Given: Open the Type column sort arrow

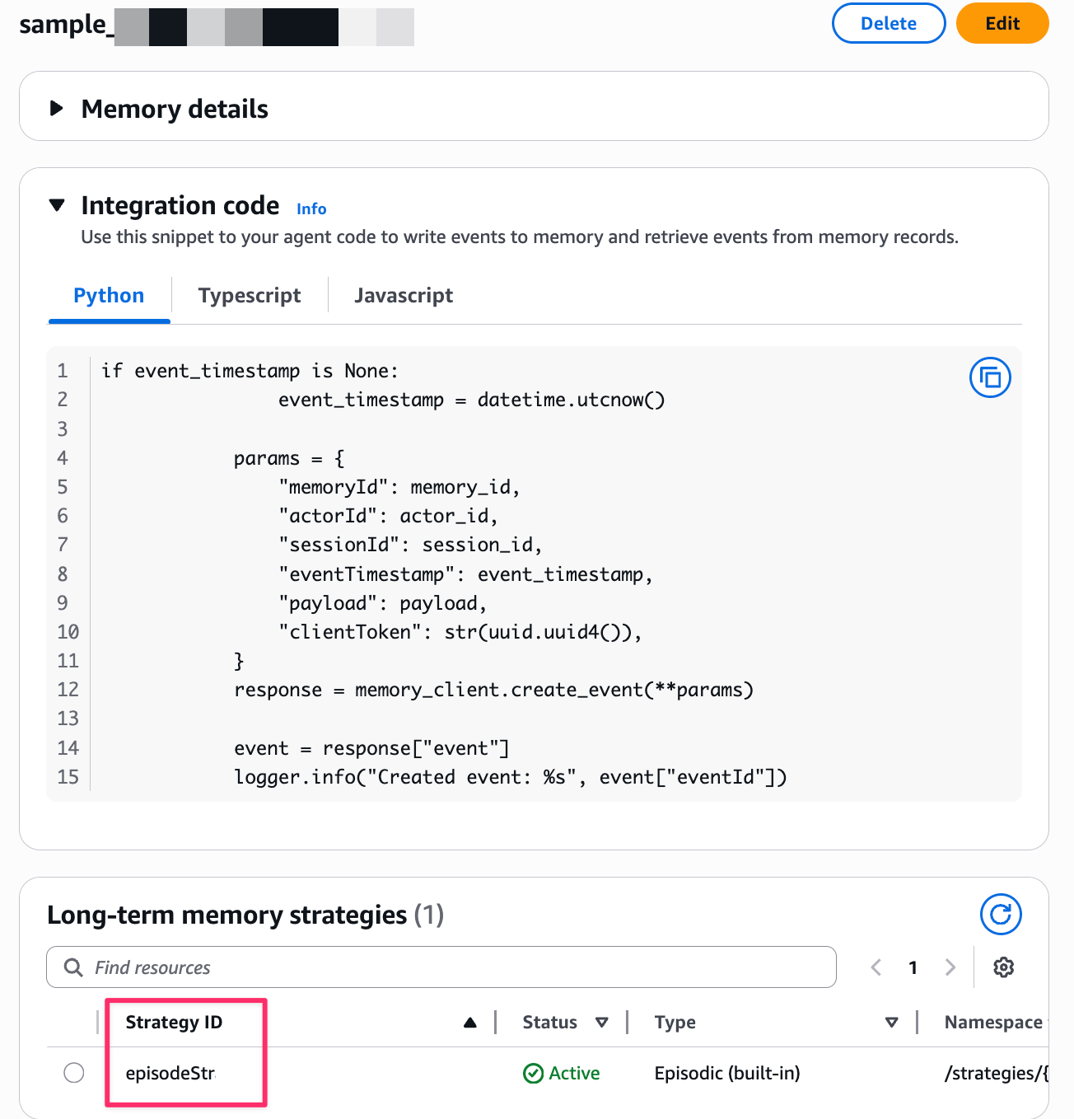Looking at the screenshot, I should pyautogui.click(x=891, y=1023).
